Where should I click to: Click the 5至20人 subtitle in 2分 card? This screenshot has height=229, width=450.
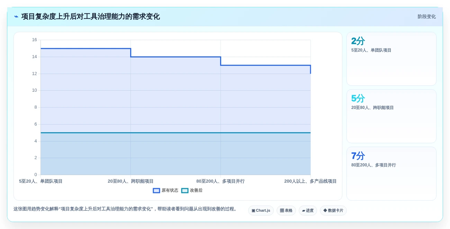(371, 50)
